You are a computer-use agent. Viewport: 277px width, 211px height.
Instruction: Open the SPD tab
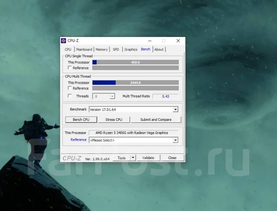116,49
